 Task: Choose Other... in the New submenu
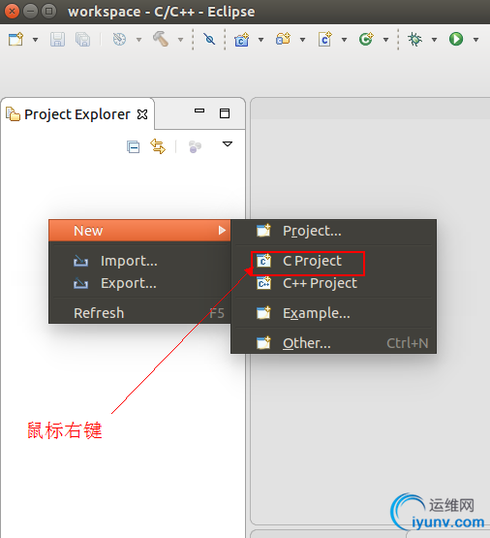point(333,343)
